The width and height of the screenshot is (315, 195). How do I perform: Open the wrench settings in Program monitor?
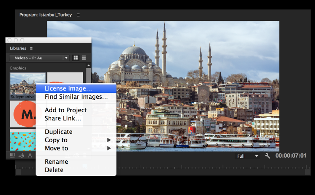(267, 156)
